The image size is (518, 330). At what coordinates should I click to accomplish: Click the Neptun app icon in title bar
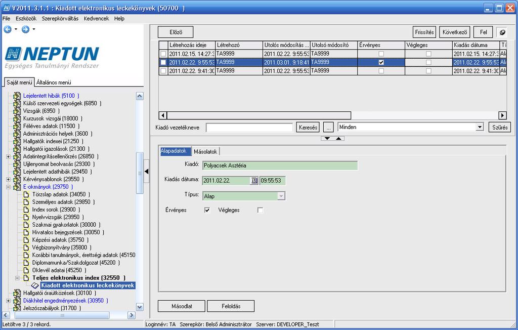pos(6,8)
